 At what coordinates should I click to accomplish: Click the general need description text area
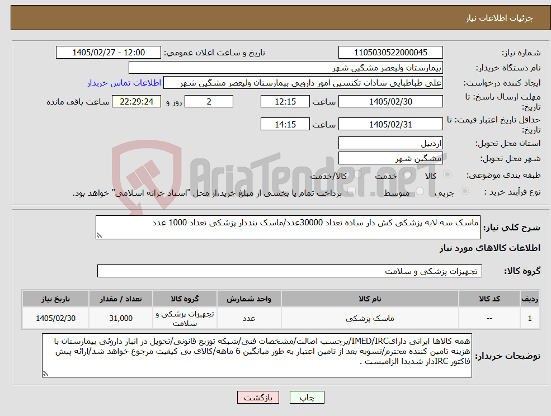tap(288, 228)
